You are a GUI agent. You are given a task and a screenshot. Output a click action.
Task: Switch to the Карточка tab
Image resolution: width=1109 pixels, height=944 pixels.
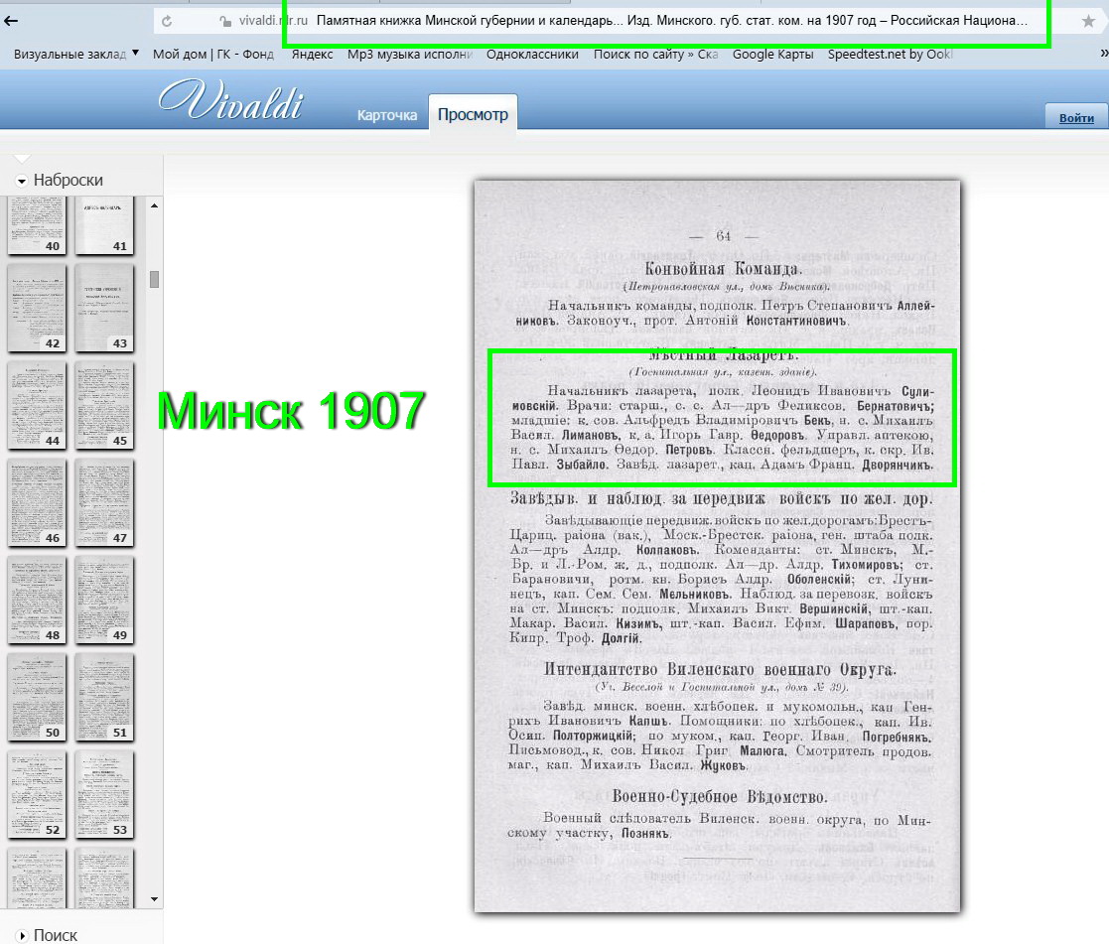click(387, 115)
